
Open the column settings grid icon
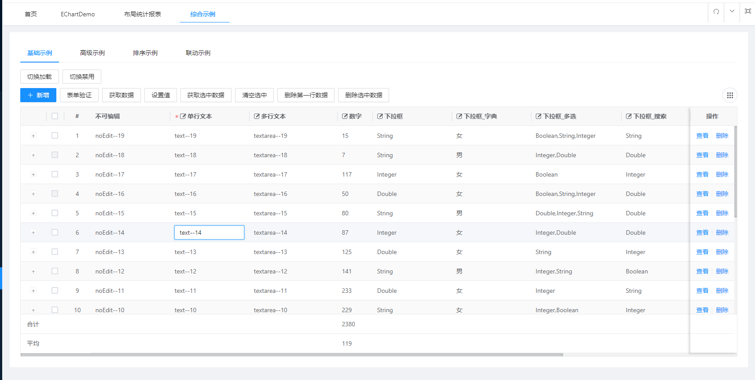point(729,95)
